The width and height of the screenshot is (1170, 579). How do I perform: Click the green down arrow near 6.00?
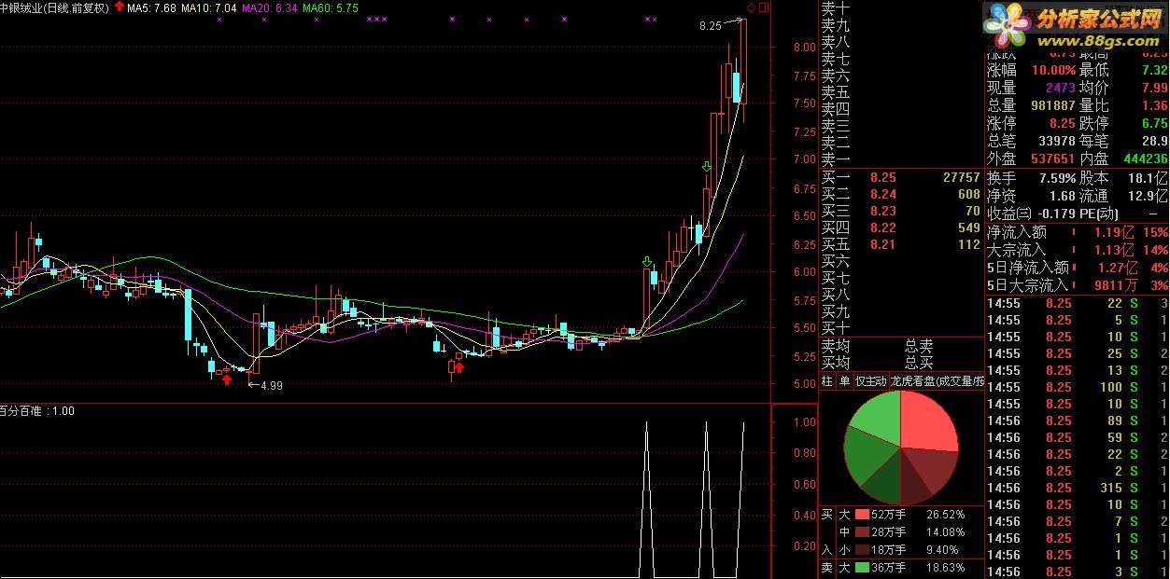[x=647, y=263]
